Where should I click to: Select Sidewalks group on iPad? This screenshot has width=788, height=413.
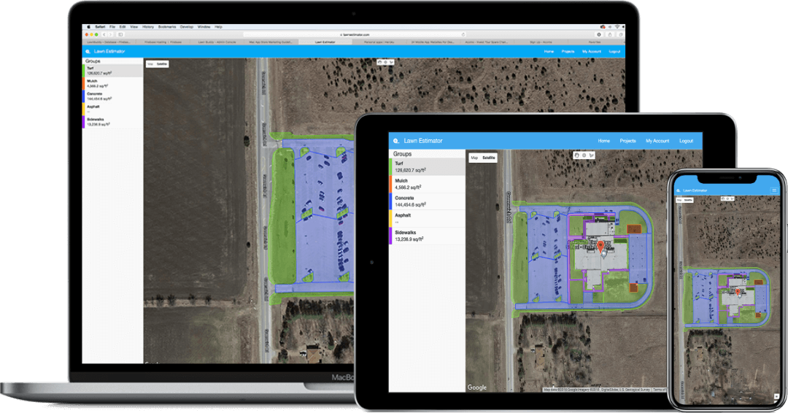[x=427, y=236]
